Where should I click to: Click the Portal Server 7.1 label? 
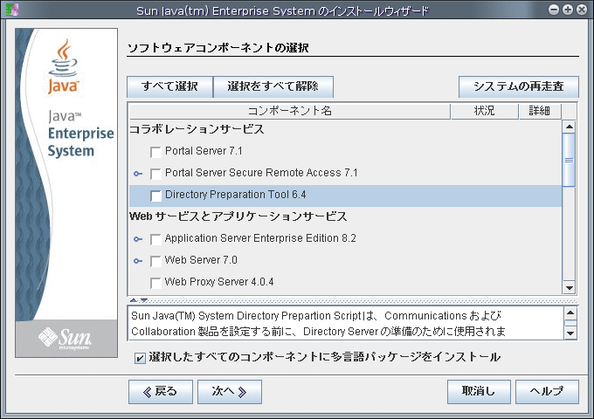(204, 151)
